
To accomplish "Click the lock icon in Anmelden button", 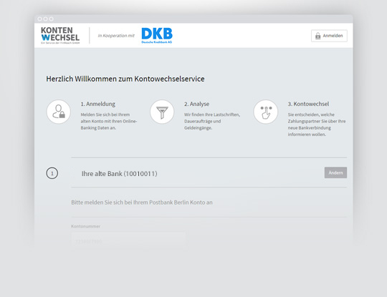I will coord(318,36).
